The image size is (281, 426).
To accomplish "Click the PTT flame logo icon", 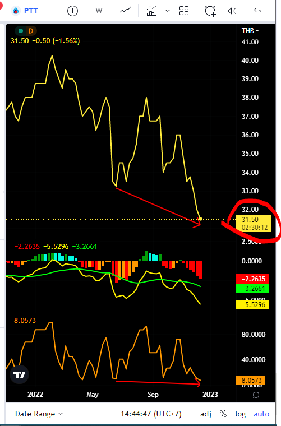I will (16, 11).
